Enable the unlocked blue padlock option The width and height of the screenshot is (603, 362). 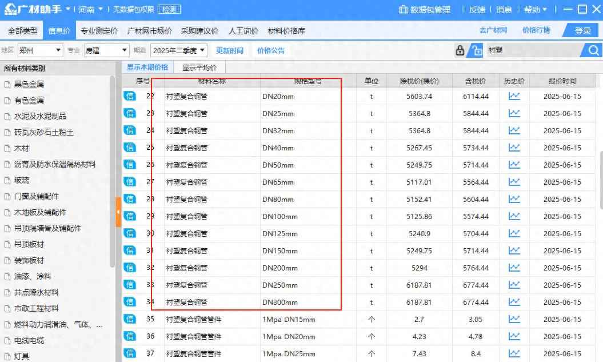click(475, 50)
